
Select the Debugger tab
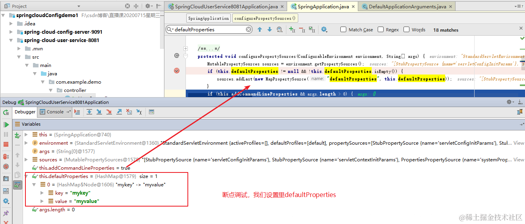[25, 112]
